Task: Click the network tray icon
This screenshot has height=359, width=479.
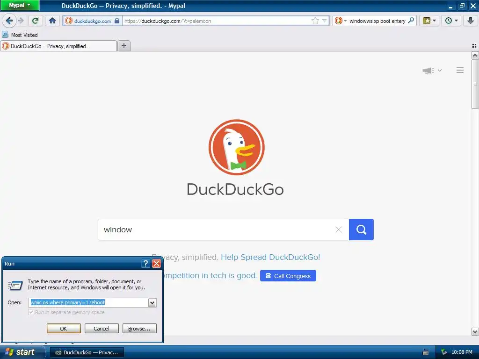Action: coord(444,352)
